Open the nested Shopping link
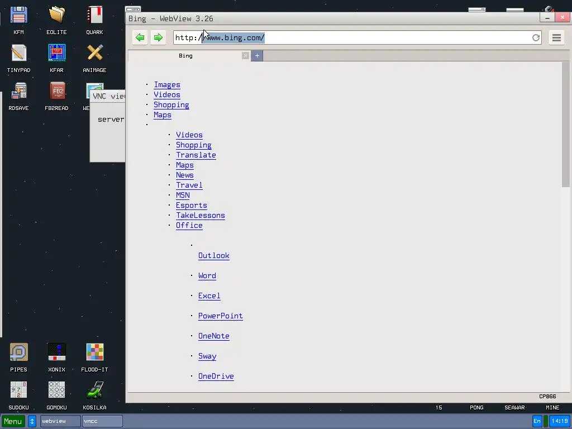This screenshot has width=572, height=429. coord(193,145)
